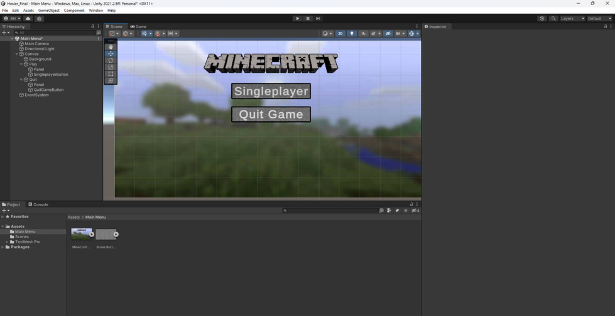Viewport: 615px width, 316px height.
Task: Collapse the Play object node
Action: click(21, 64)
